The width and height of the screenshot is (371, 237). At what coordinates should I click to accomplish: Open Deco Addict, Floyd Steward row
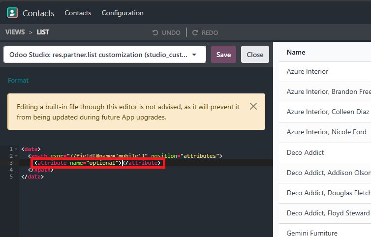[x=325, y=213]
